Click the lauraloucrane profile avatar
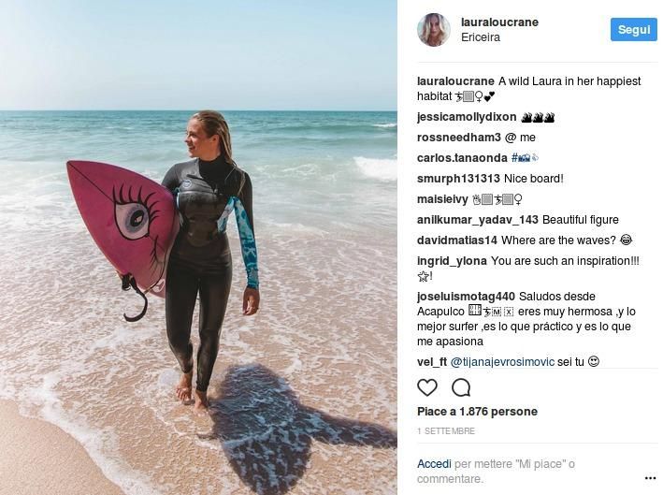 click(x=433, y=30)
